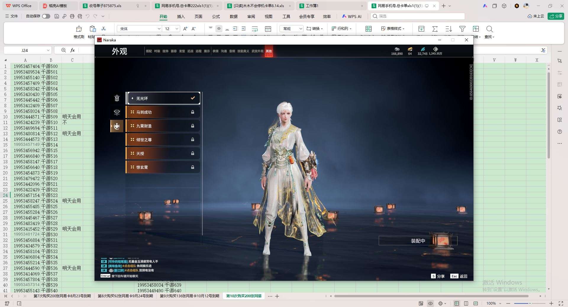This screenshot has width=568, height=307.
Task: Click cell containing 19953457404
Action: click(x=25, y=66)
